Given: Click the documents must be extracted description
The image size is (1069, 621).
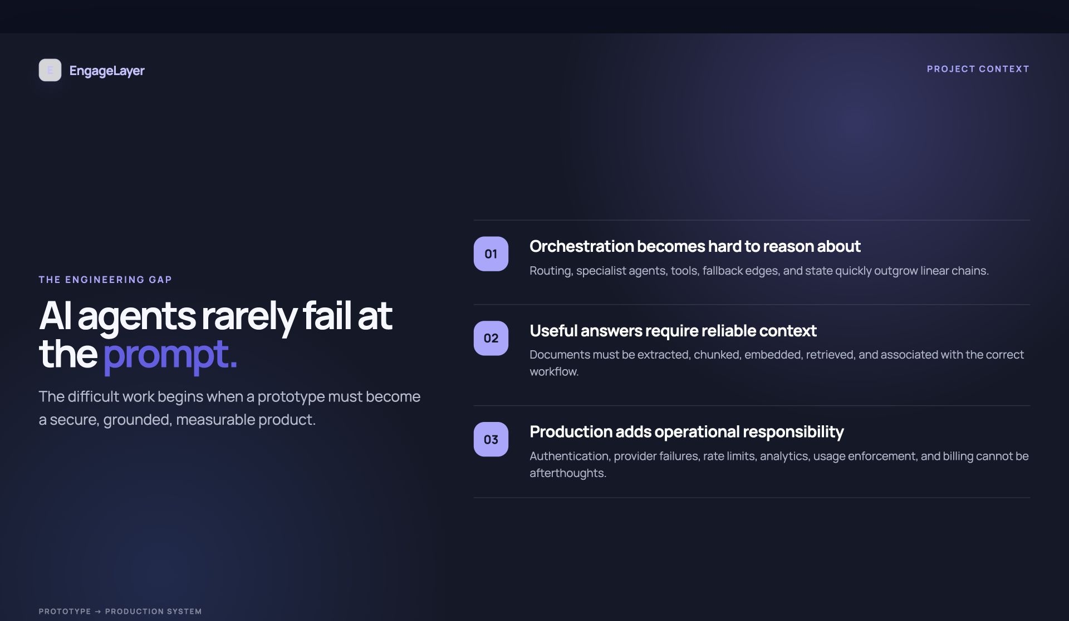Looking at the screenshot, I should (777, 362).
